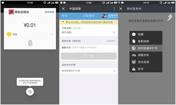Click the 订单支付 header title
176x105 pixels.
[89, 16]
